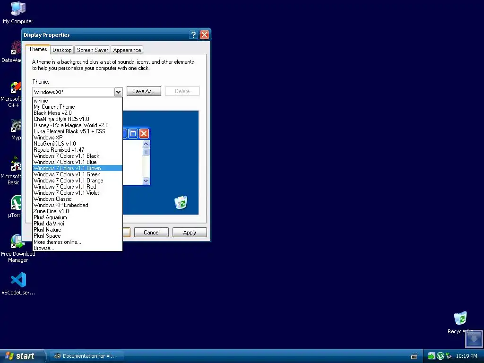Click preview scrollbar down arrow
The width and height of the screenshot is (484, 363).
pos(146,181)
